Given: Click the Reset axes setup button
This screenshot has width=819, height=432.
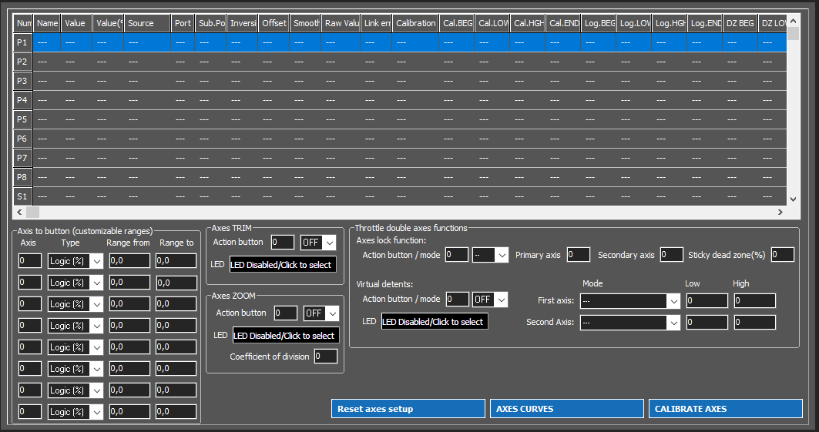Looking at the screenshot, I should (x=408, y=409).
